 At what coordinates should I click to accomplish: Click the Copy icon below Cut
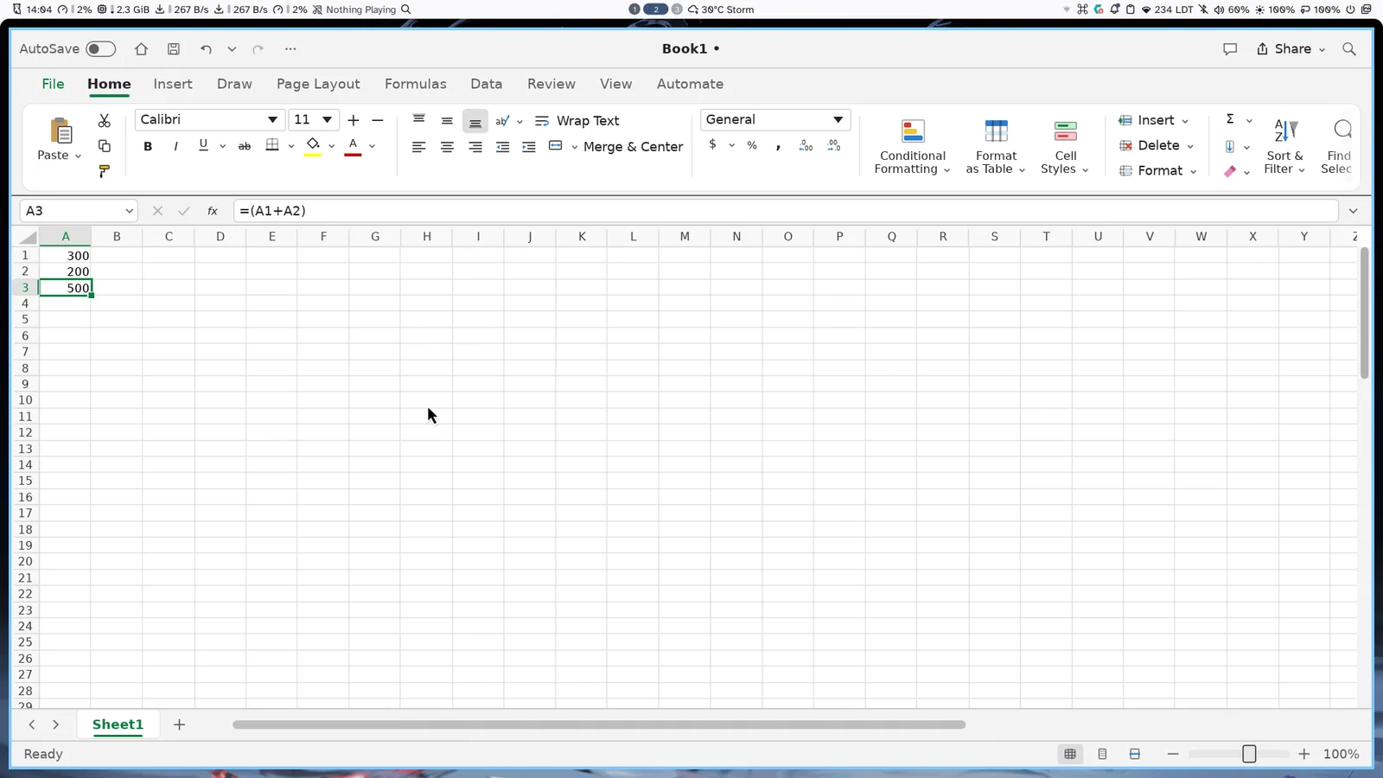click(x=105, y=146)
